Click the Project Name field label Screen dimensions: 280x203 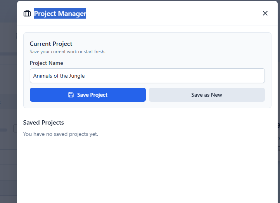(47, 63)
